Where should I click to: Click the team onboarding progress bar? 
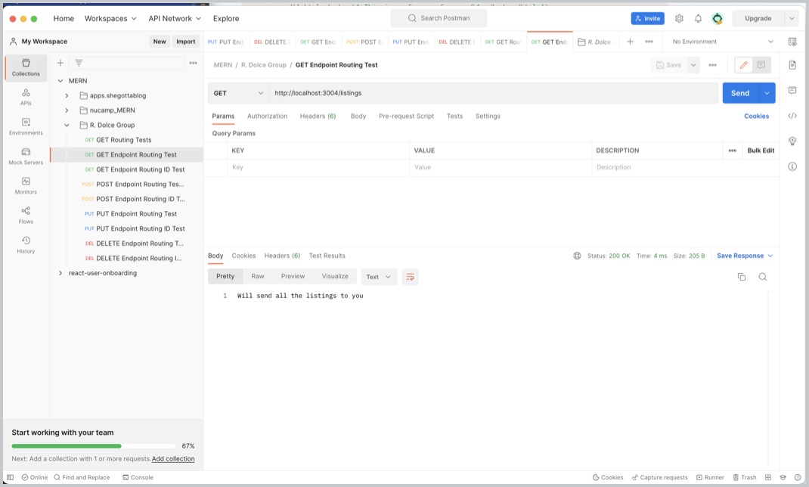click(94, 446)
